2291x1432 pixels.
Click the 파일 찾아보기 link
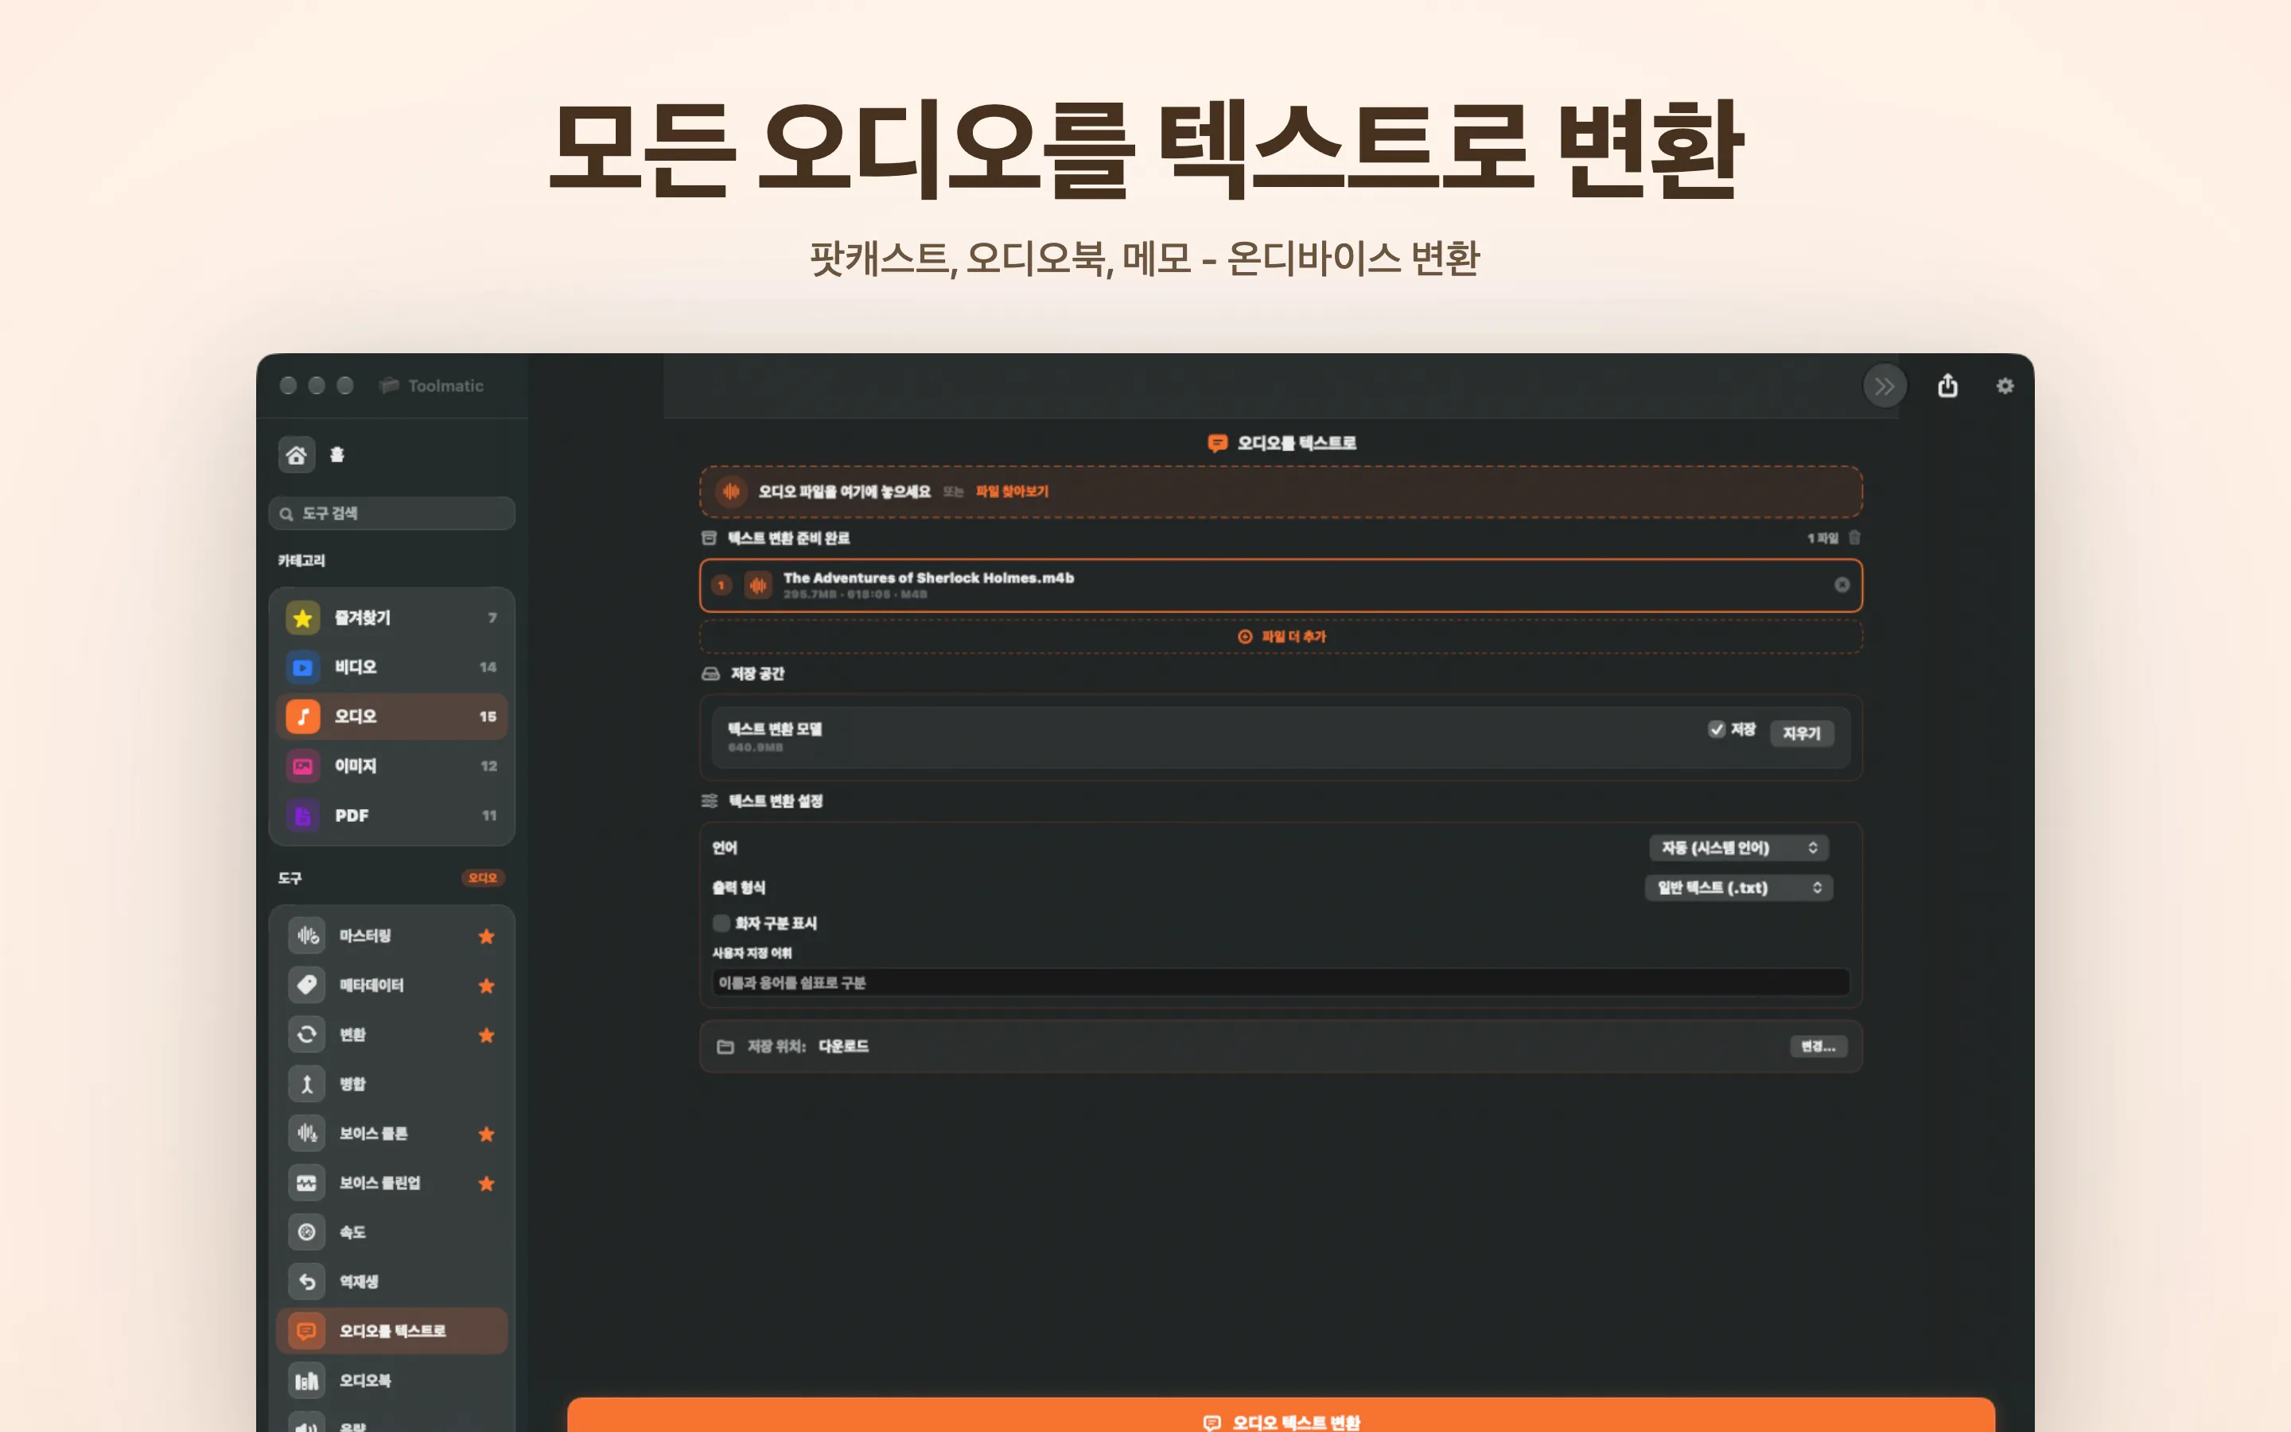tap(1012, 491)
